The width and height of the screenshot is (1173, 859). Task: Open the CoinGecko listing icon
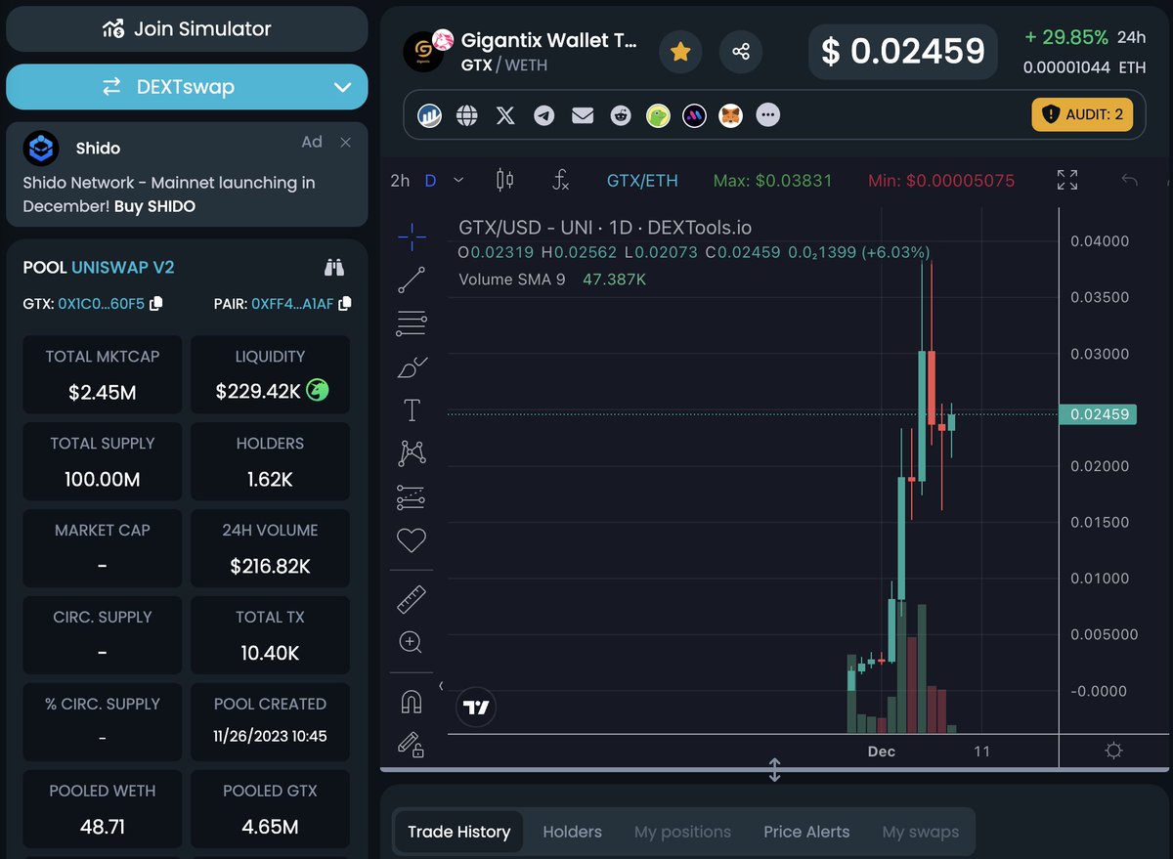pos(657,114)
